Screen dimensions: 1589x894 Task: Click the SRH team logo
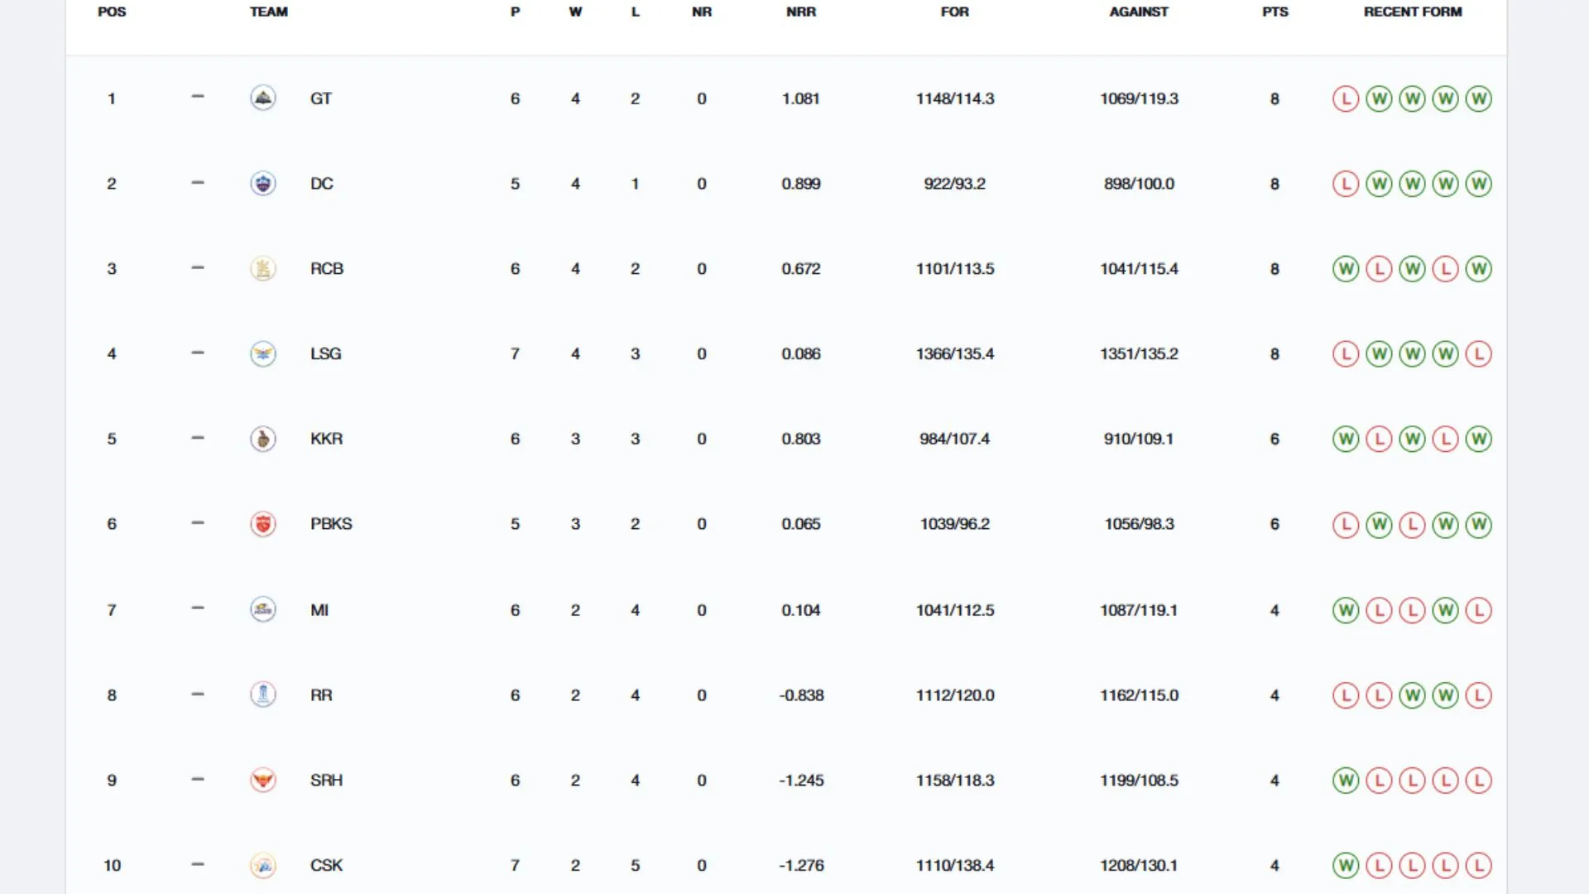tap(263, 780)
